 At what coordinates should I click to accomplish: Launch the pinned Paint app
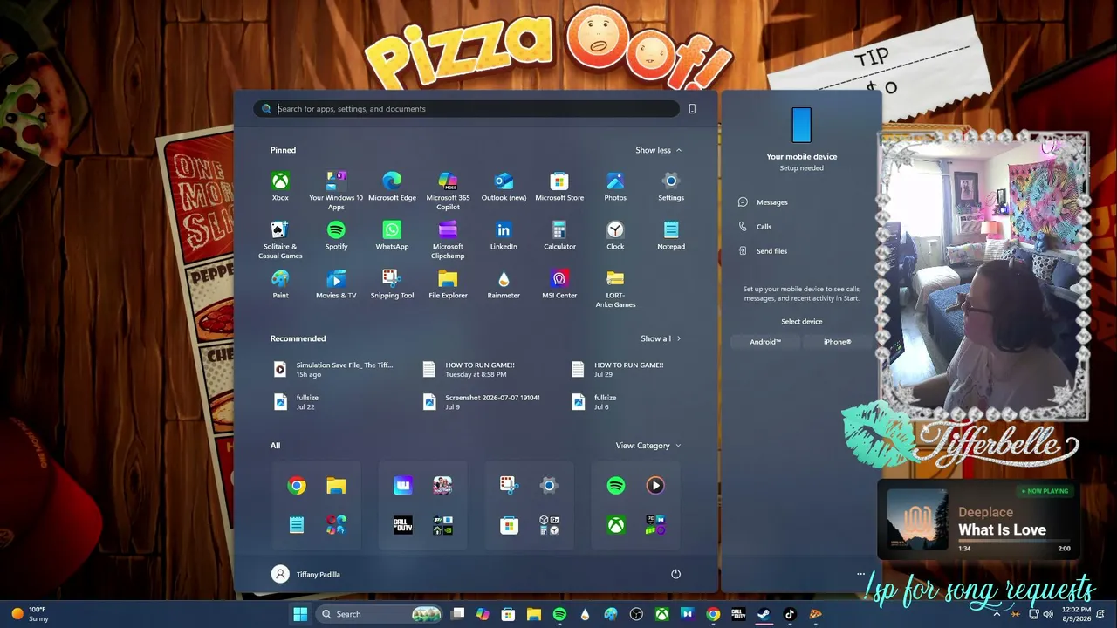click(x=280, y=283)
